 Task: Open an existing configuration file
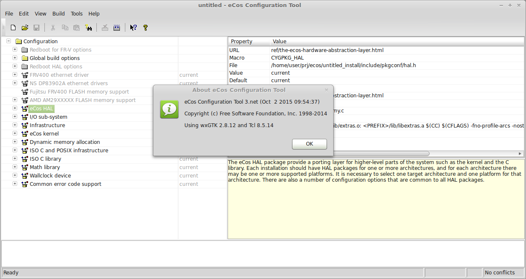click(25, 28)
